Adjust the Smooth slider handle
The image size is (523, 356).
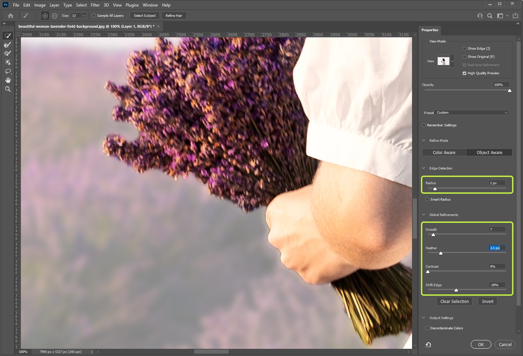point(433,235)
